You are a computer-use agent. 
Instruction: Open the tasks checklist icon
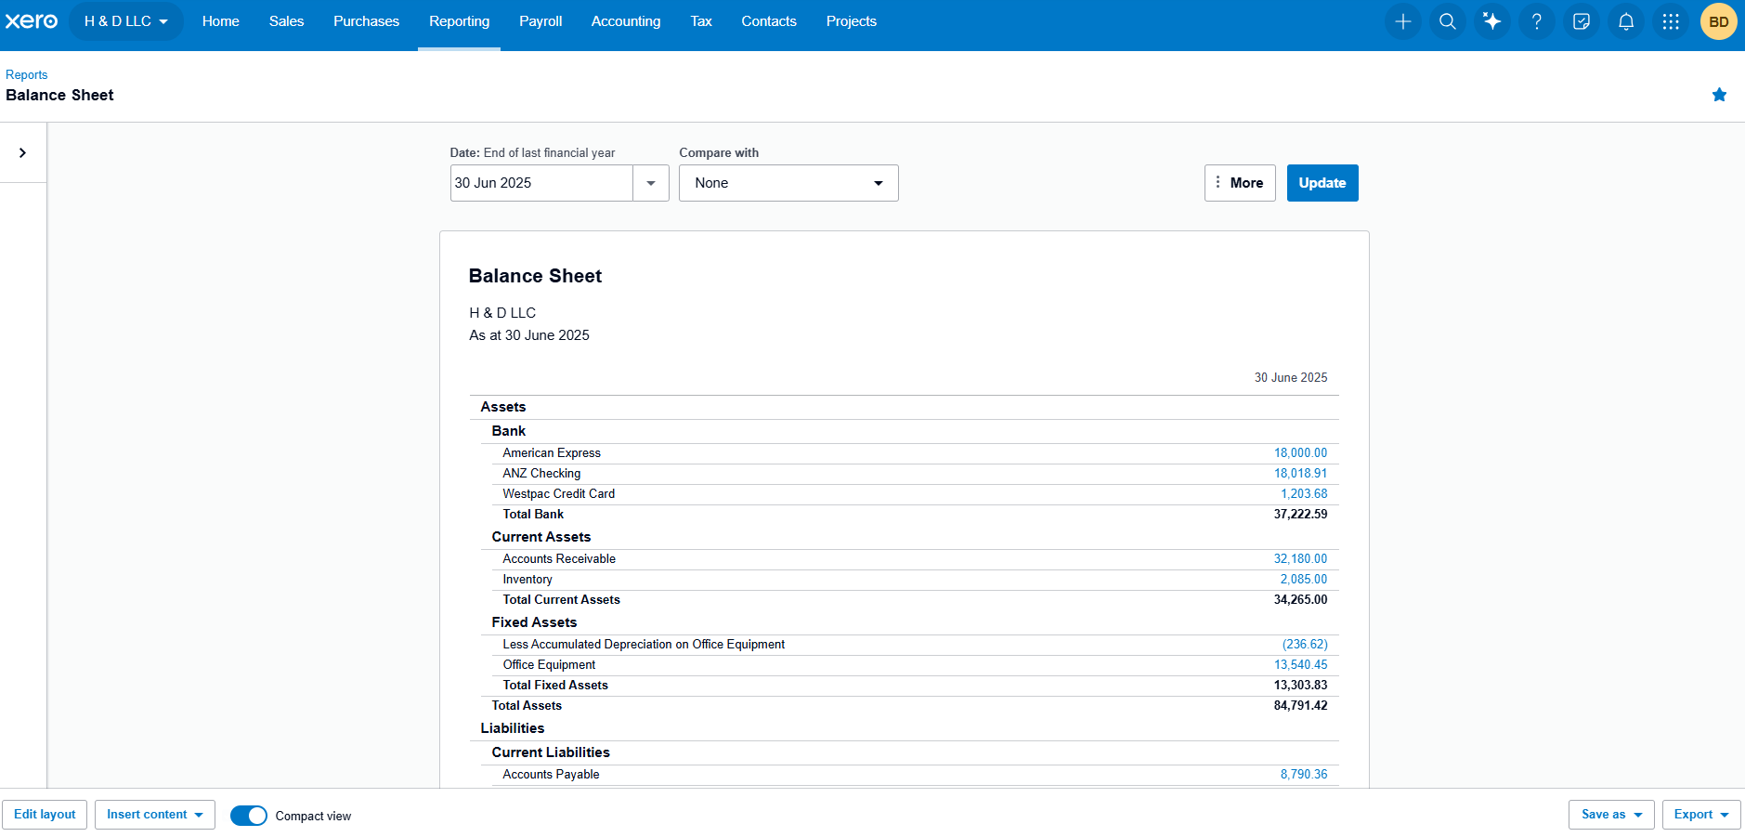tap(1581, 21)
